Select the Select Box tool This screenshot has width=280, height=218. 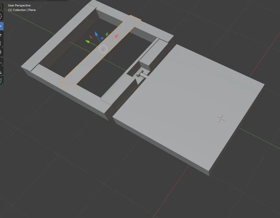pos(1,8)
